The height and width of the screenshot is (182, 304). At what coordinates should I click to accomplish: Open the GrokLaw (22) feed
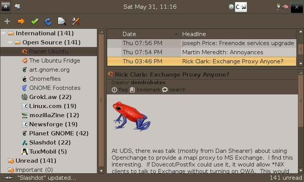(x=49, y=97)
